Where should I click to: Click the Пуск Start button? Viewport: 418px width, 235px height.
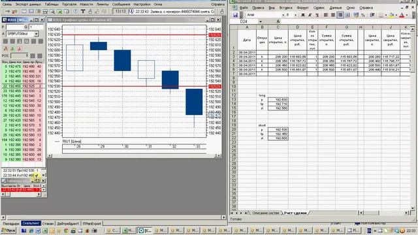click(8, 230)
